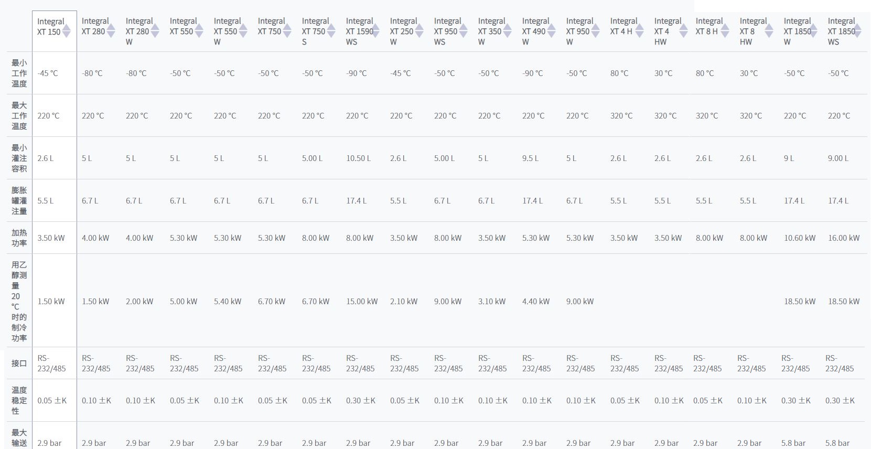The height and width of the screenshot is (449, 871).
Task: Click the 接口 row label
Action: click(x=19, y=363)
